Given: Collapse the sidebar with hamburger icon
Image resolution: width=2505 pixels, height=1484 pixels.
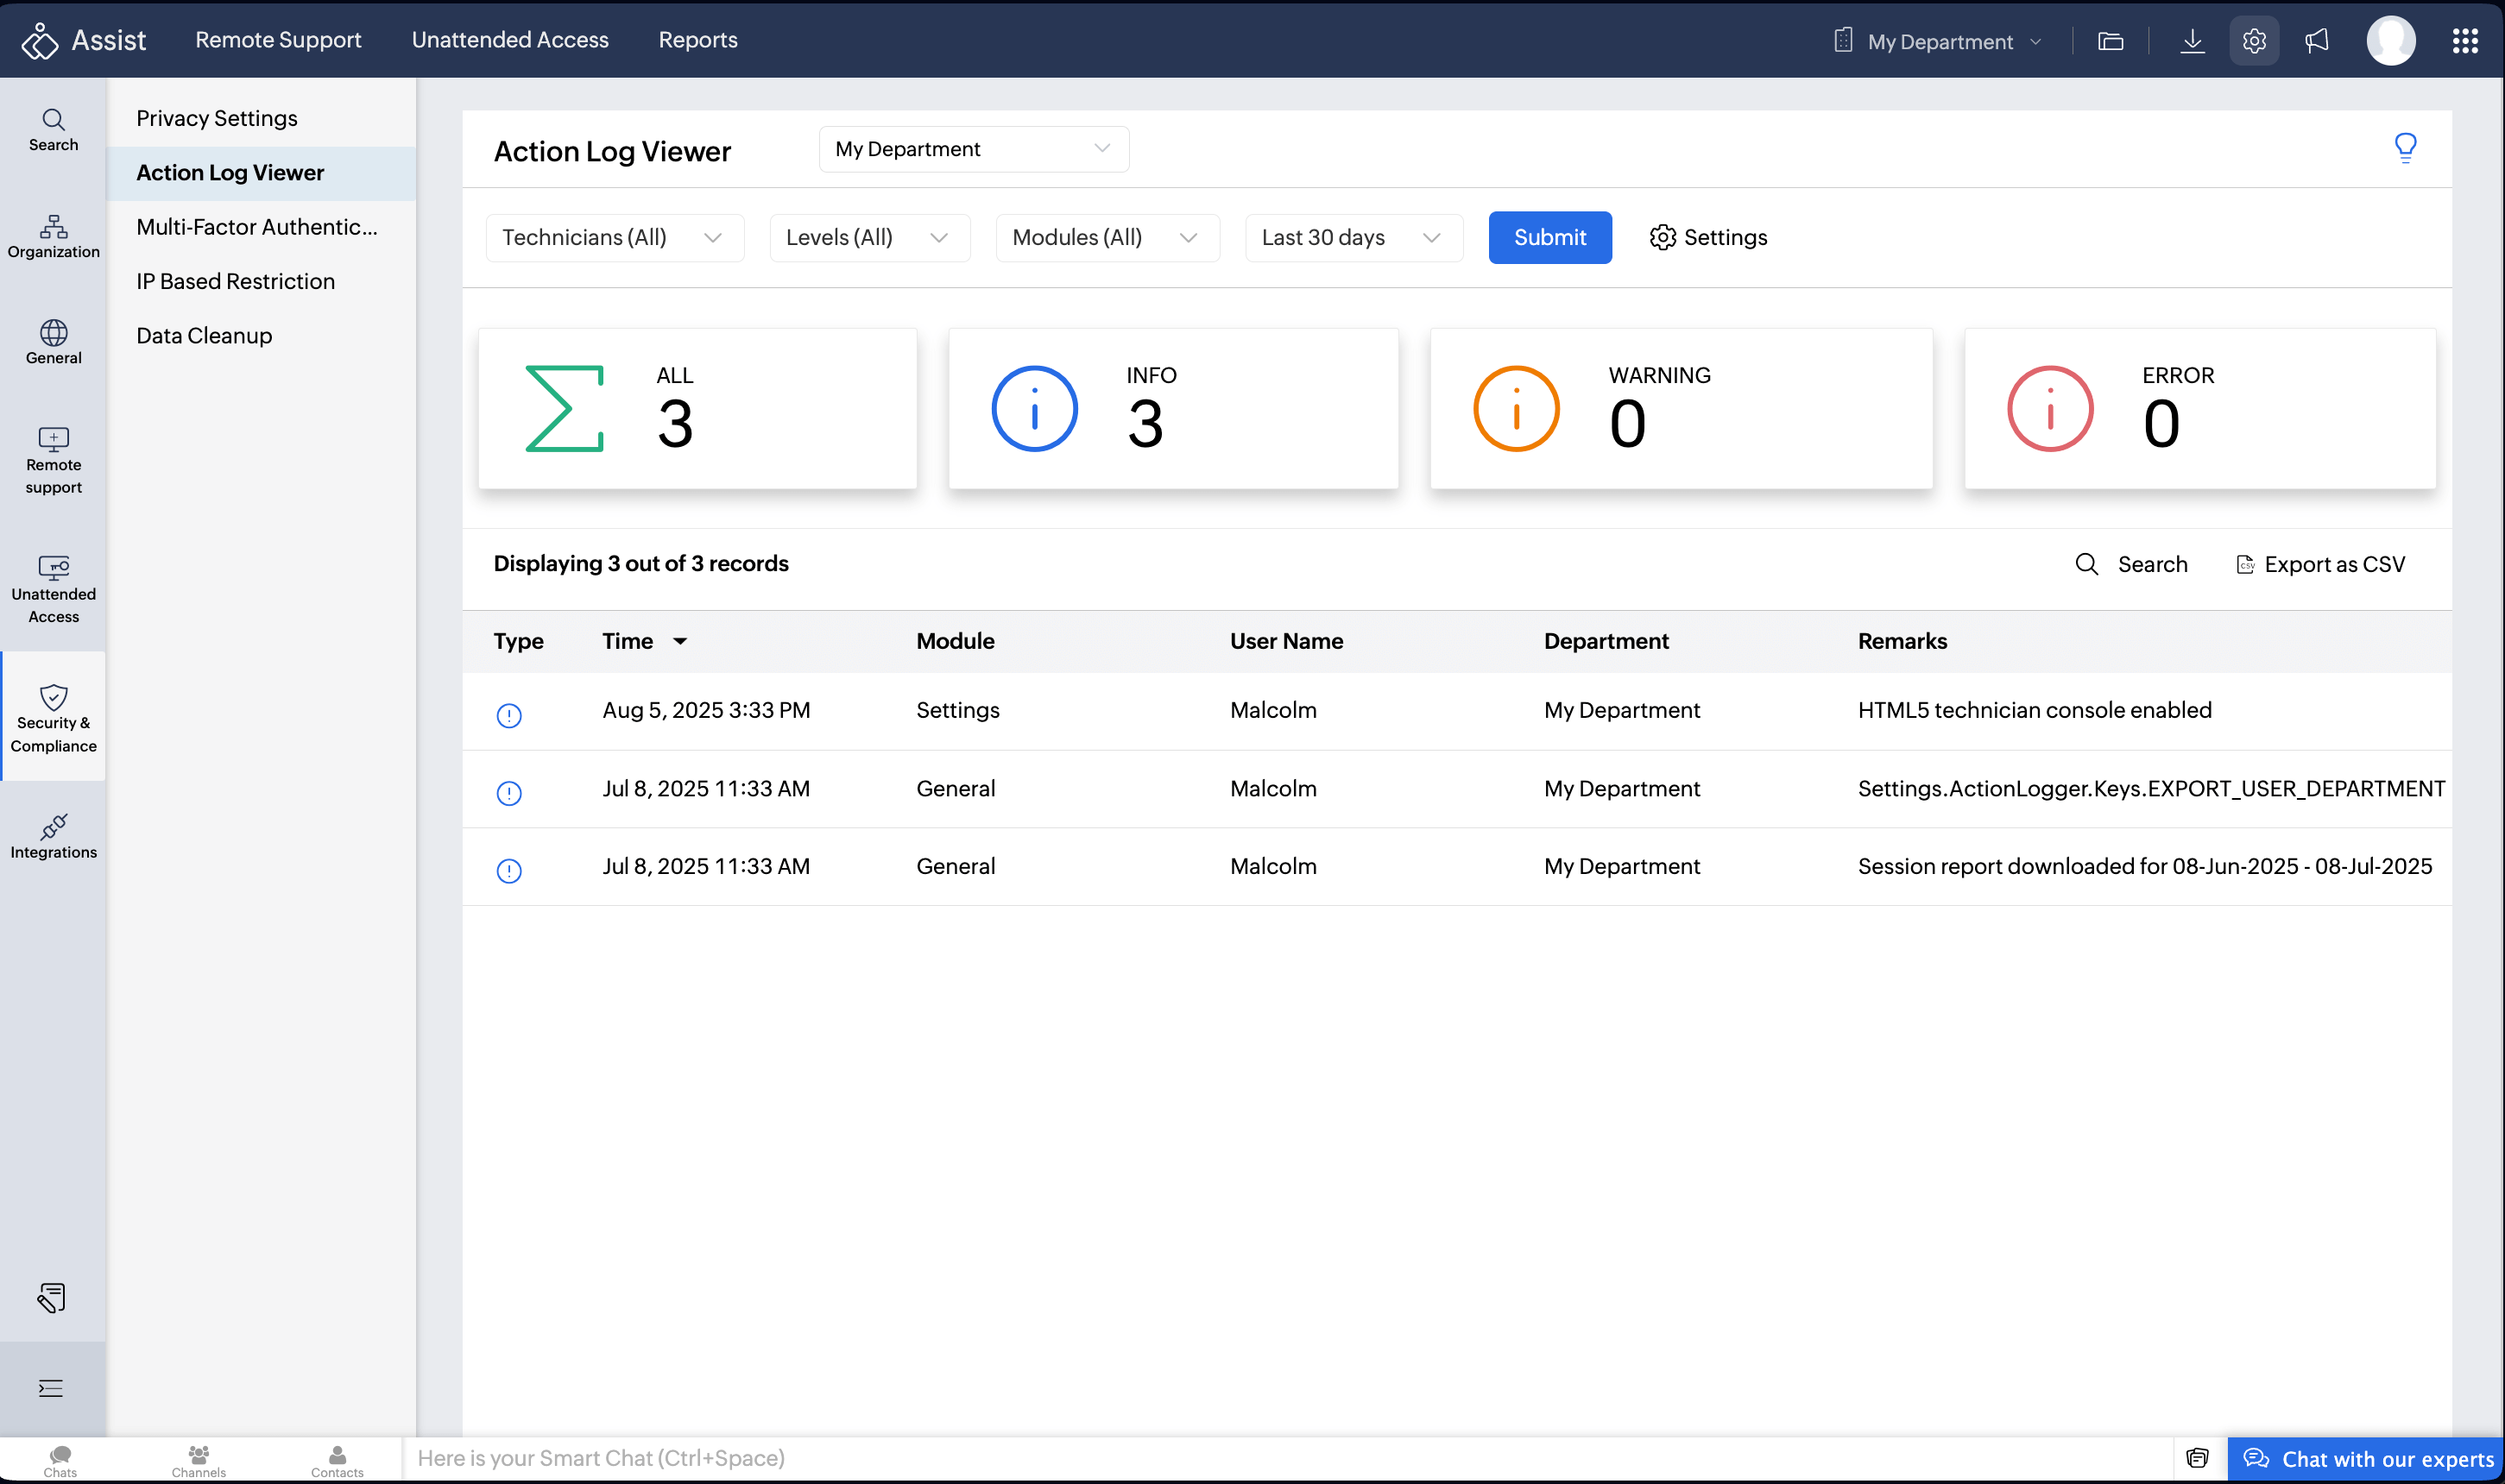Looking at the screenshot, I should (x=51, y=1388).
